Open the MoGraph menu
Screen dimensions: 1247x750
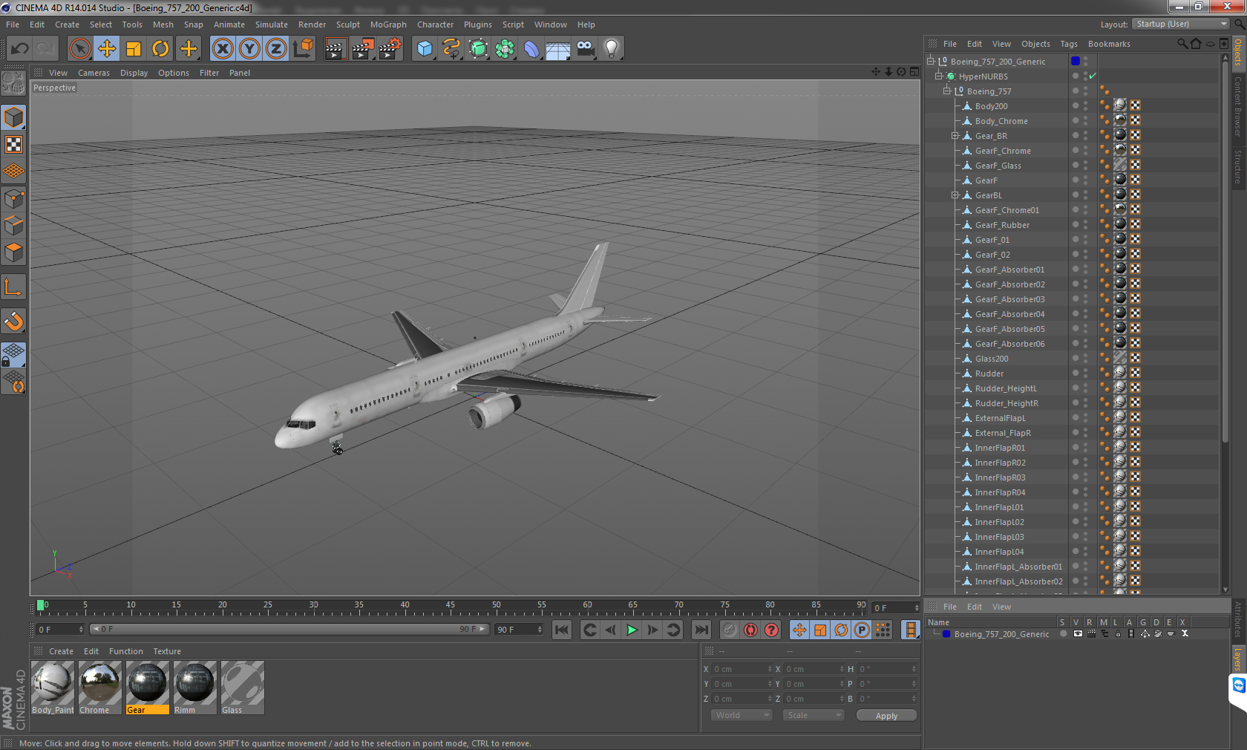[x=388, y=25]
